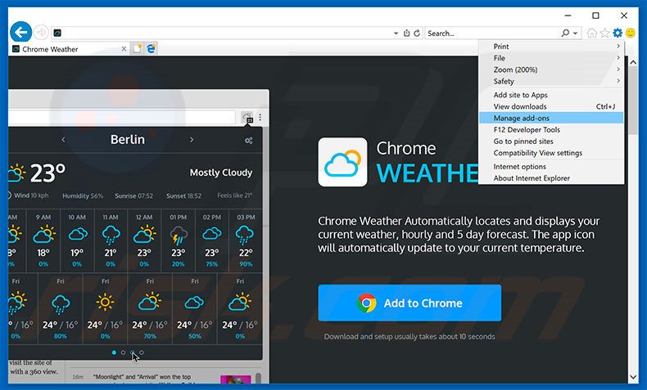The image size is (647, 390).
Task: Click the three-dot menu in mock browser
Action: tap(260, 118)
